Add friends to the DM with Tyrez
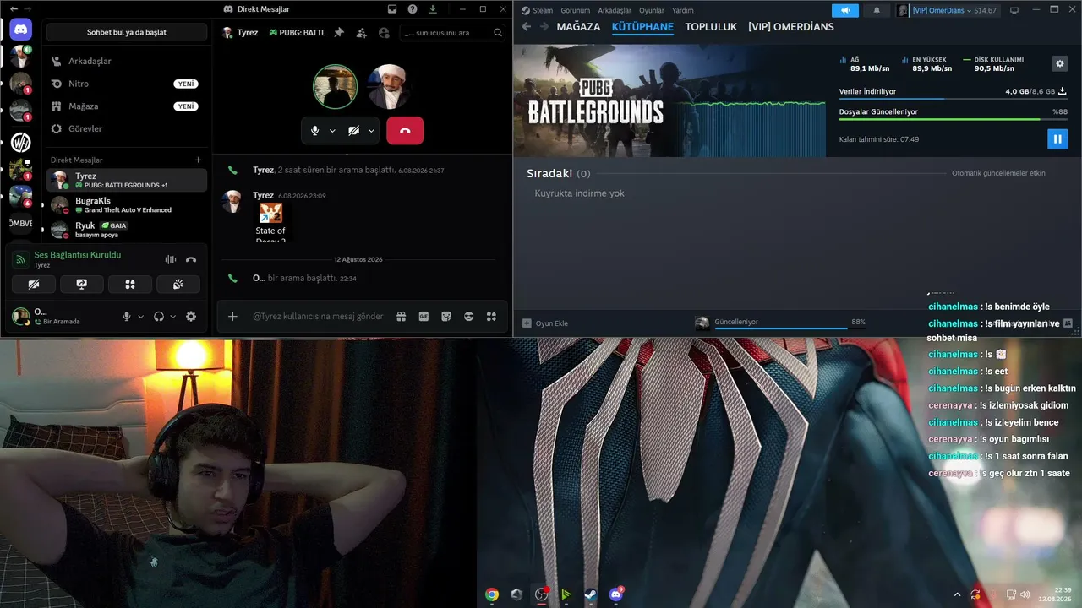Screen dimensions: 1082x608 [x=362, y=33]
